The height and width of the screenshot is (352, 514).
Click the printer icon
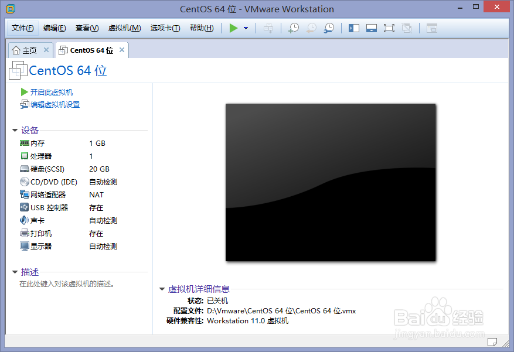coord(25,234)
